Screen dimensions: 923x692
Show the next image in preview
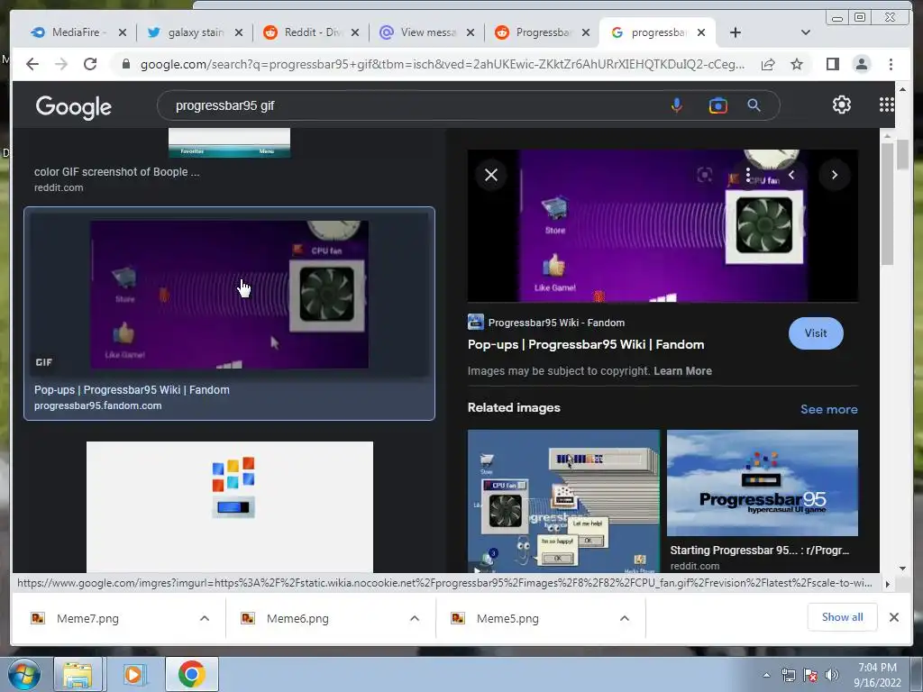[x=834, y=175]
